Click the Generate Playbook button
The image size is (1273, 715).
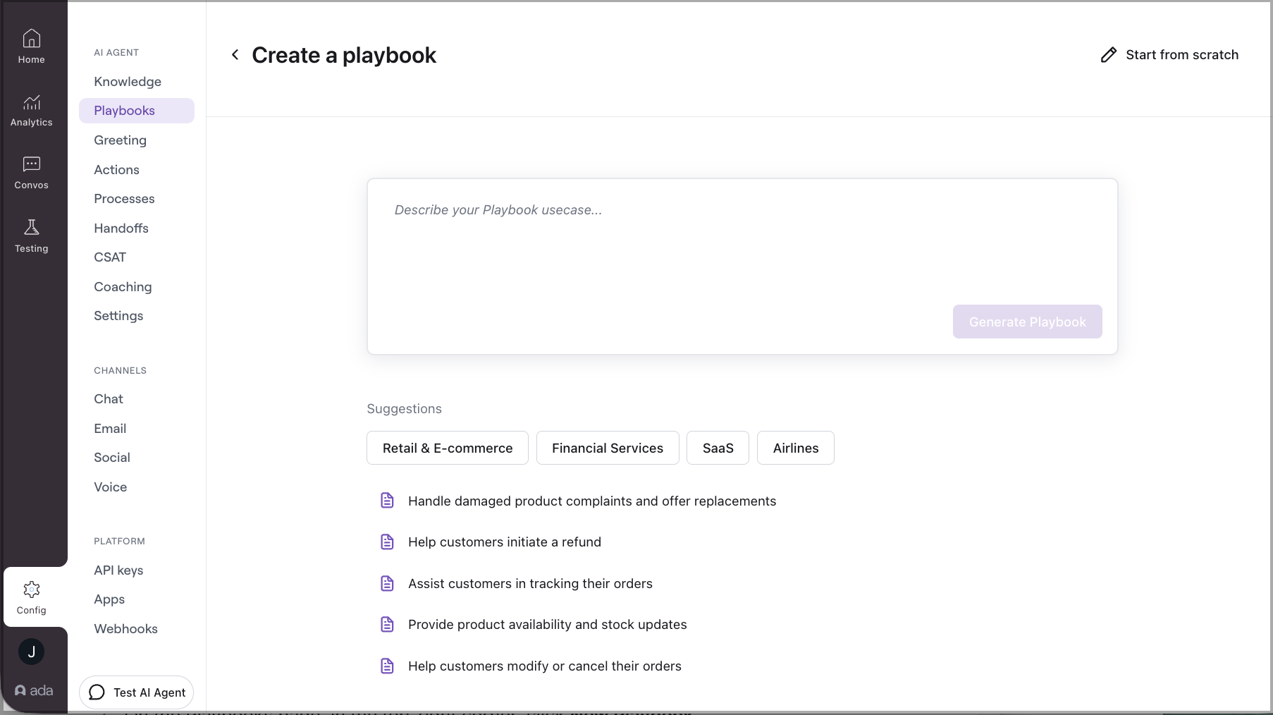tap(1027, 322)
